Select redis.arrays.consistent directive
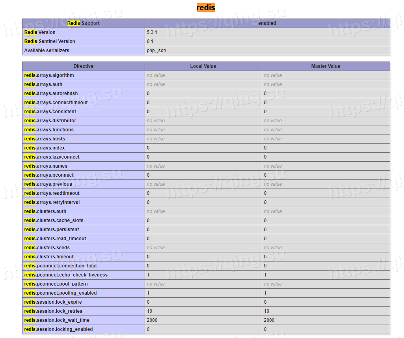 pyautogui.click(x=50, y=111)
